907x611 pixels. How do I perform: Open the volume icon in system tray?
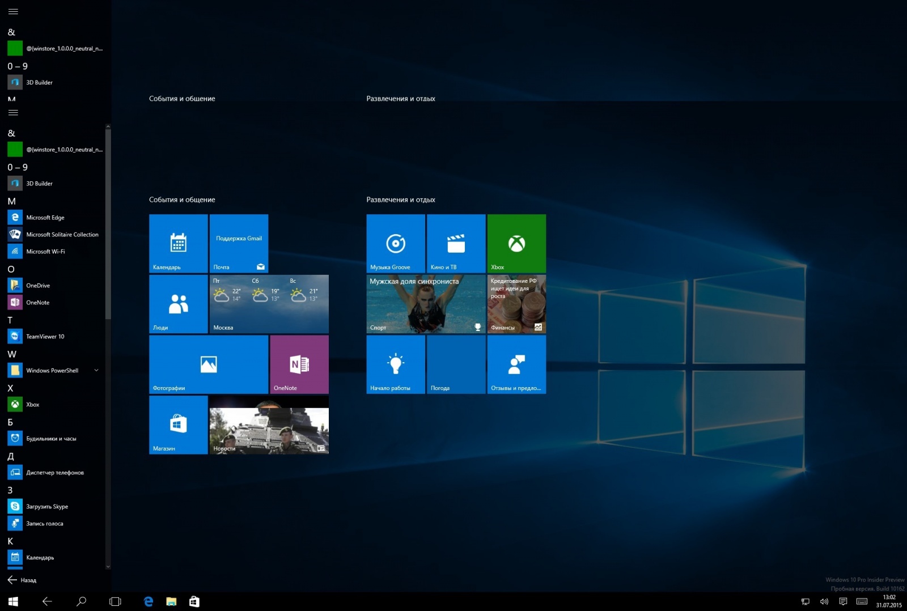[x=824, y=601]
